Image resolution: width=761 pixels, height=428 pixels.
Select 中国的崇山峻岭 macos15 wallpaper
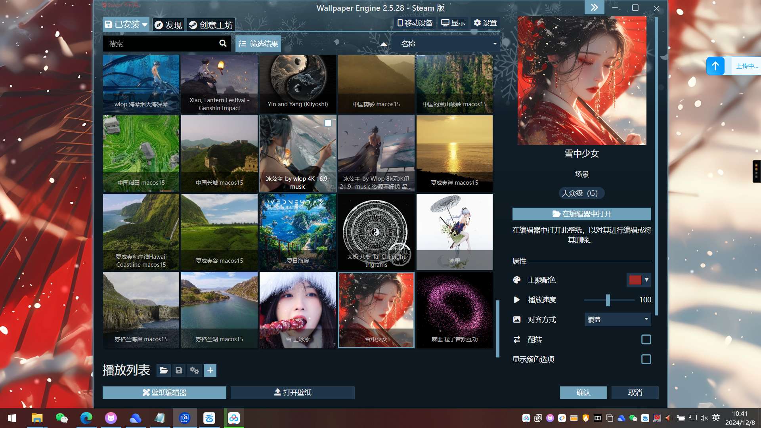[454, 84]
